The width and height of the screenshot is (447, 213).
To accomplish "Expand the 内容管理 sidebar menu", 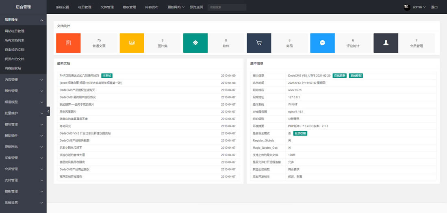I will tap(23, 80).
